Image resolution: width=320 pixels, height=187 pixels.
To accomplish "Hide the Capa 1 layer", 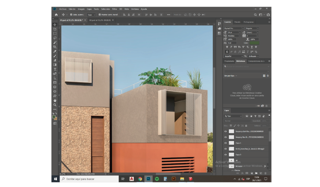I will tap(226, 143).
